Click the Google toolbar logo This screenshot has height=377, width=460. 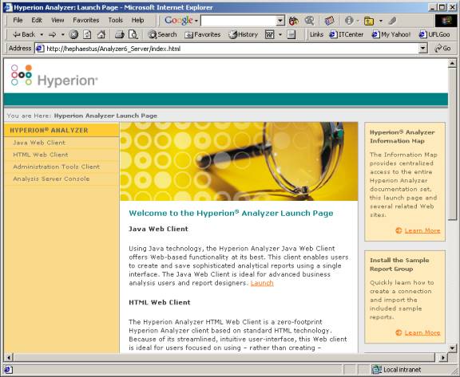(x=179, y=20)
